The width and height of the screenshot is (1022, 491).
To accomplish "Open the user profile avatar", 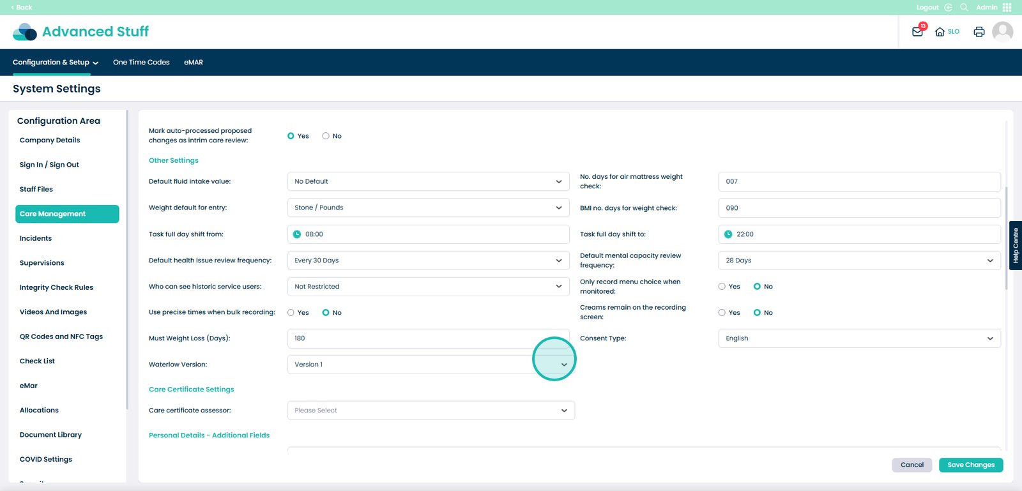I will [x=1002, y=32].
